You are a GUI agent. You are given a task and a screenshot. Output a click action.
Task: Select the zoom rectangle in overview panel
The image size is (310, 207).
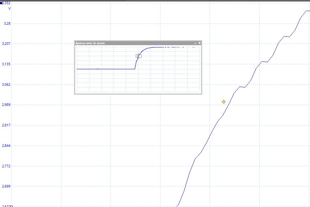coord(139,56)
